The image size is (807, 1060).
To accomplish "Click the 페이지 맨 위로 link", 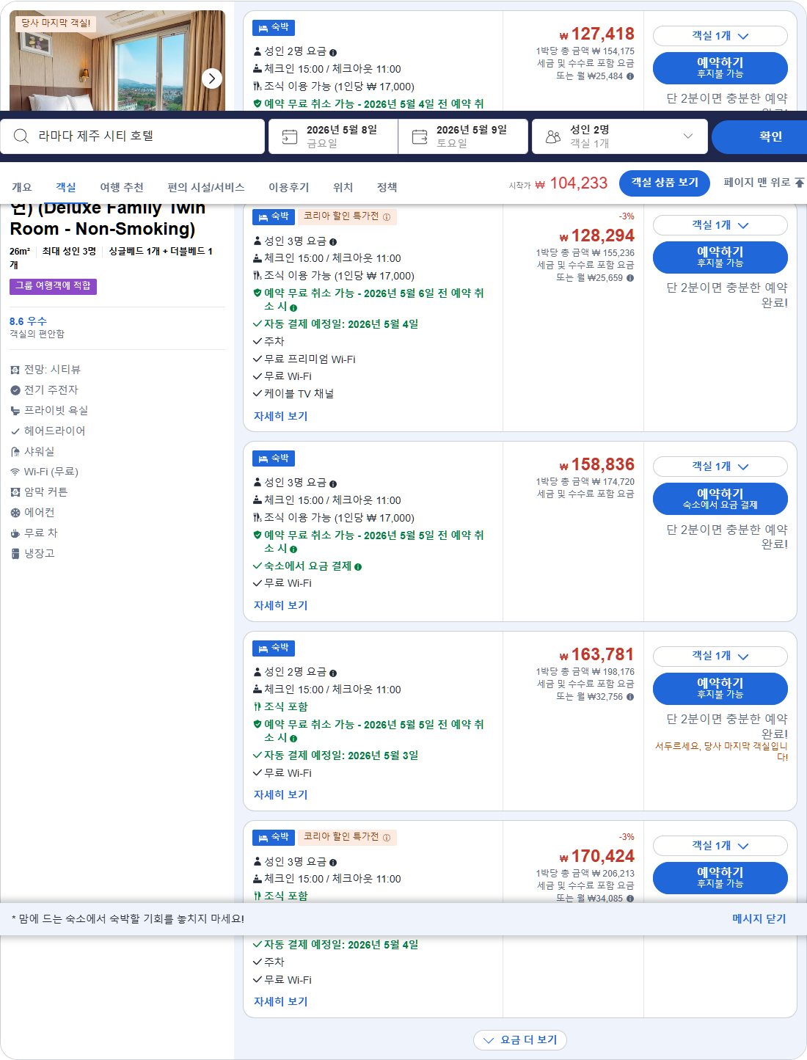I will [764, 183].
